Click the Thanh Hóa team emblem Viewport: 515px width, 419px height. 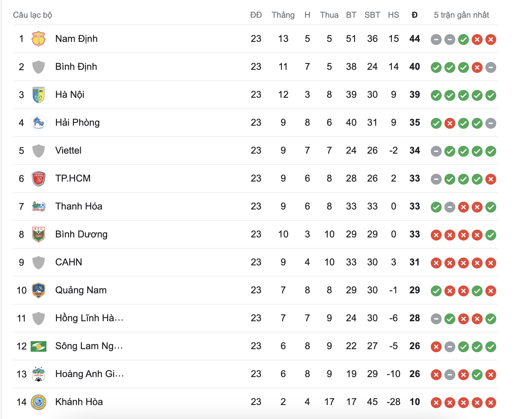[39, 206]
